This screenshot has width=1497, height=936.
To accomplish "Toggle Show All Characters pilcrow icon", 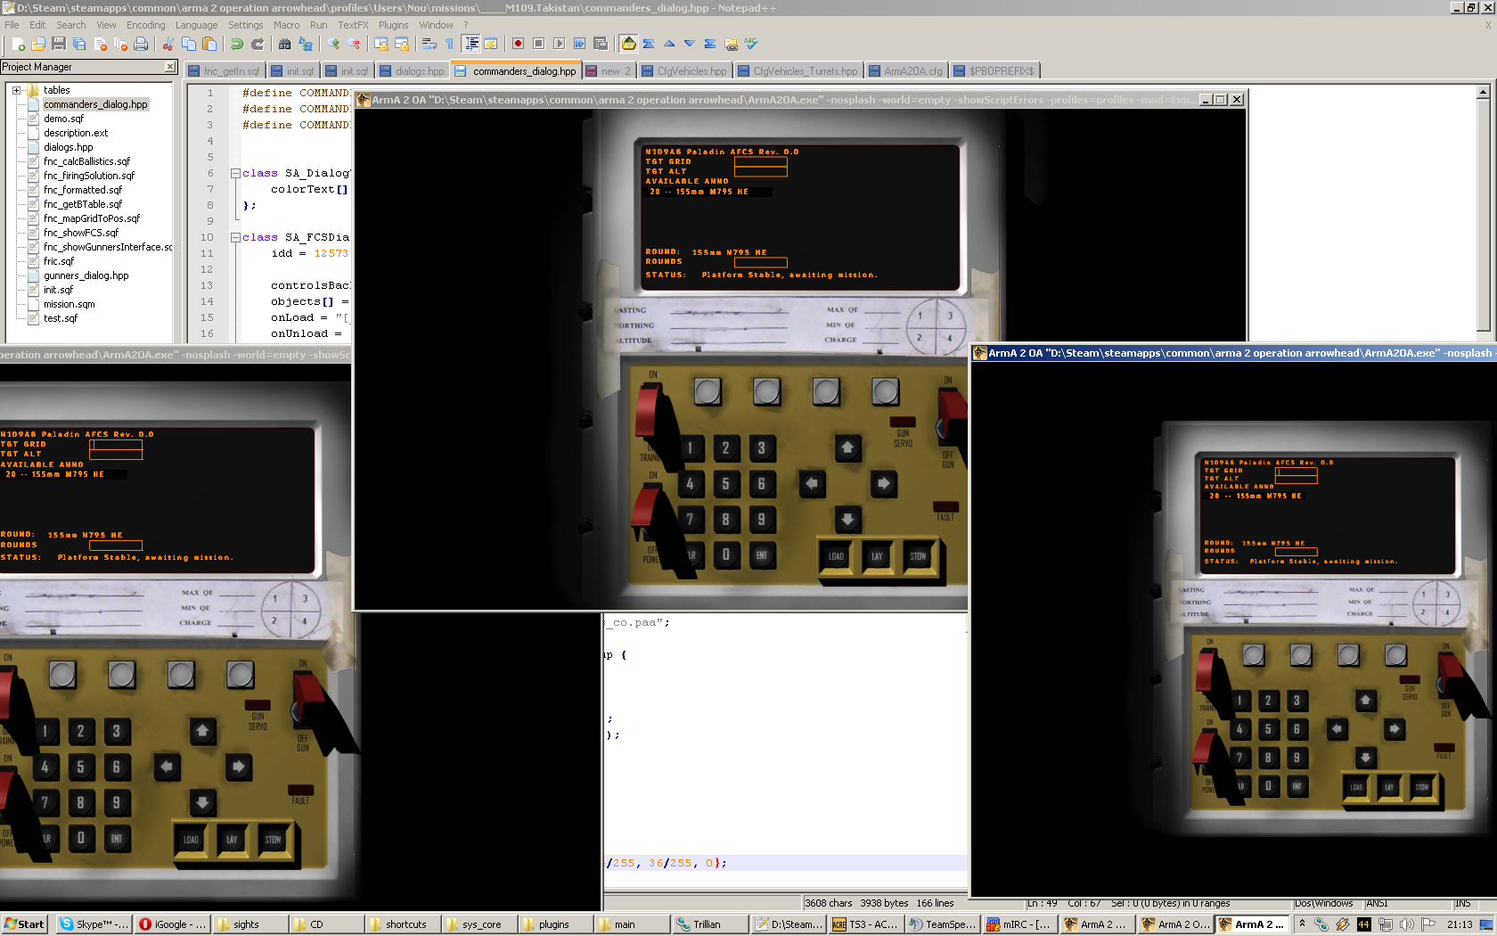I will coord(449,44).
